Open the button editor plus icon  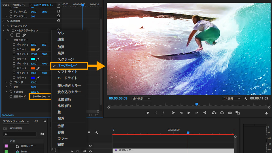266,113
